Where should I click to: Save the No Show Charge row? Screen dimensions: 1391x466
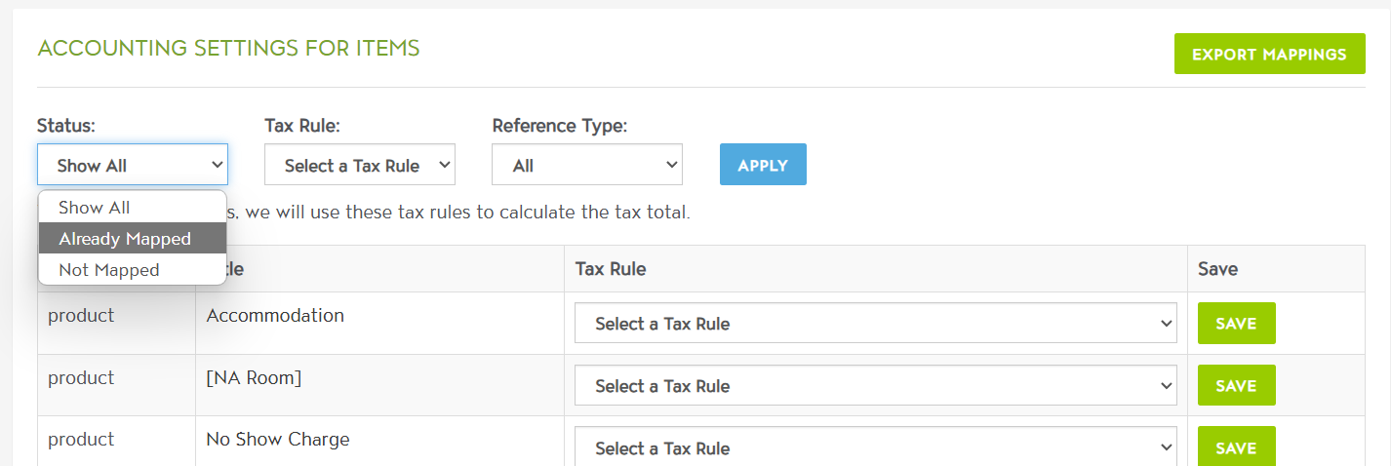pos(1236,448)
